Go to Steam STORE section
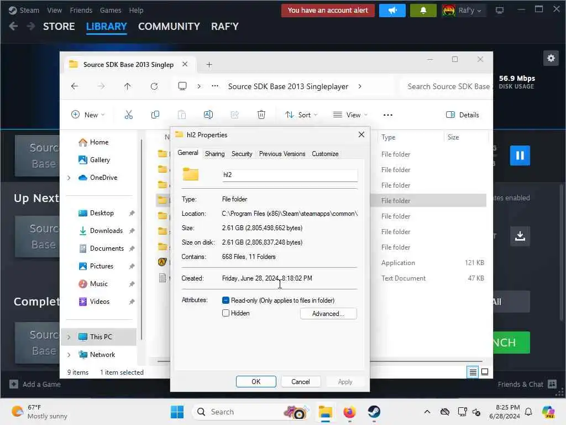The width and height of the screenshot is (566, 425). pos(59,27)
